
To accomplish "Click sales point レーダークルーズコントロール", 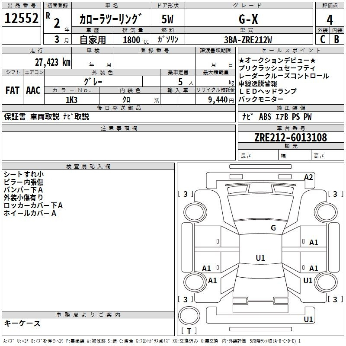I will (x=284, y=76).
